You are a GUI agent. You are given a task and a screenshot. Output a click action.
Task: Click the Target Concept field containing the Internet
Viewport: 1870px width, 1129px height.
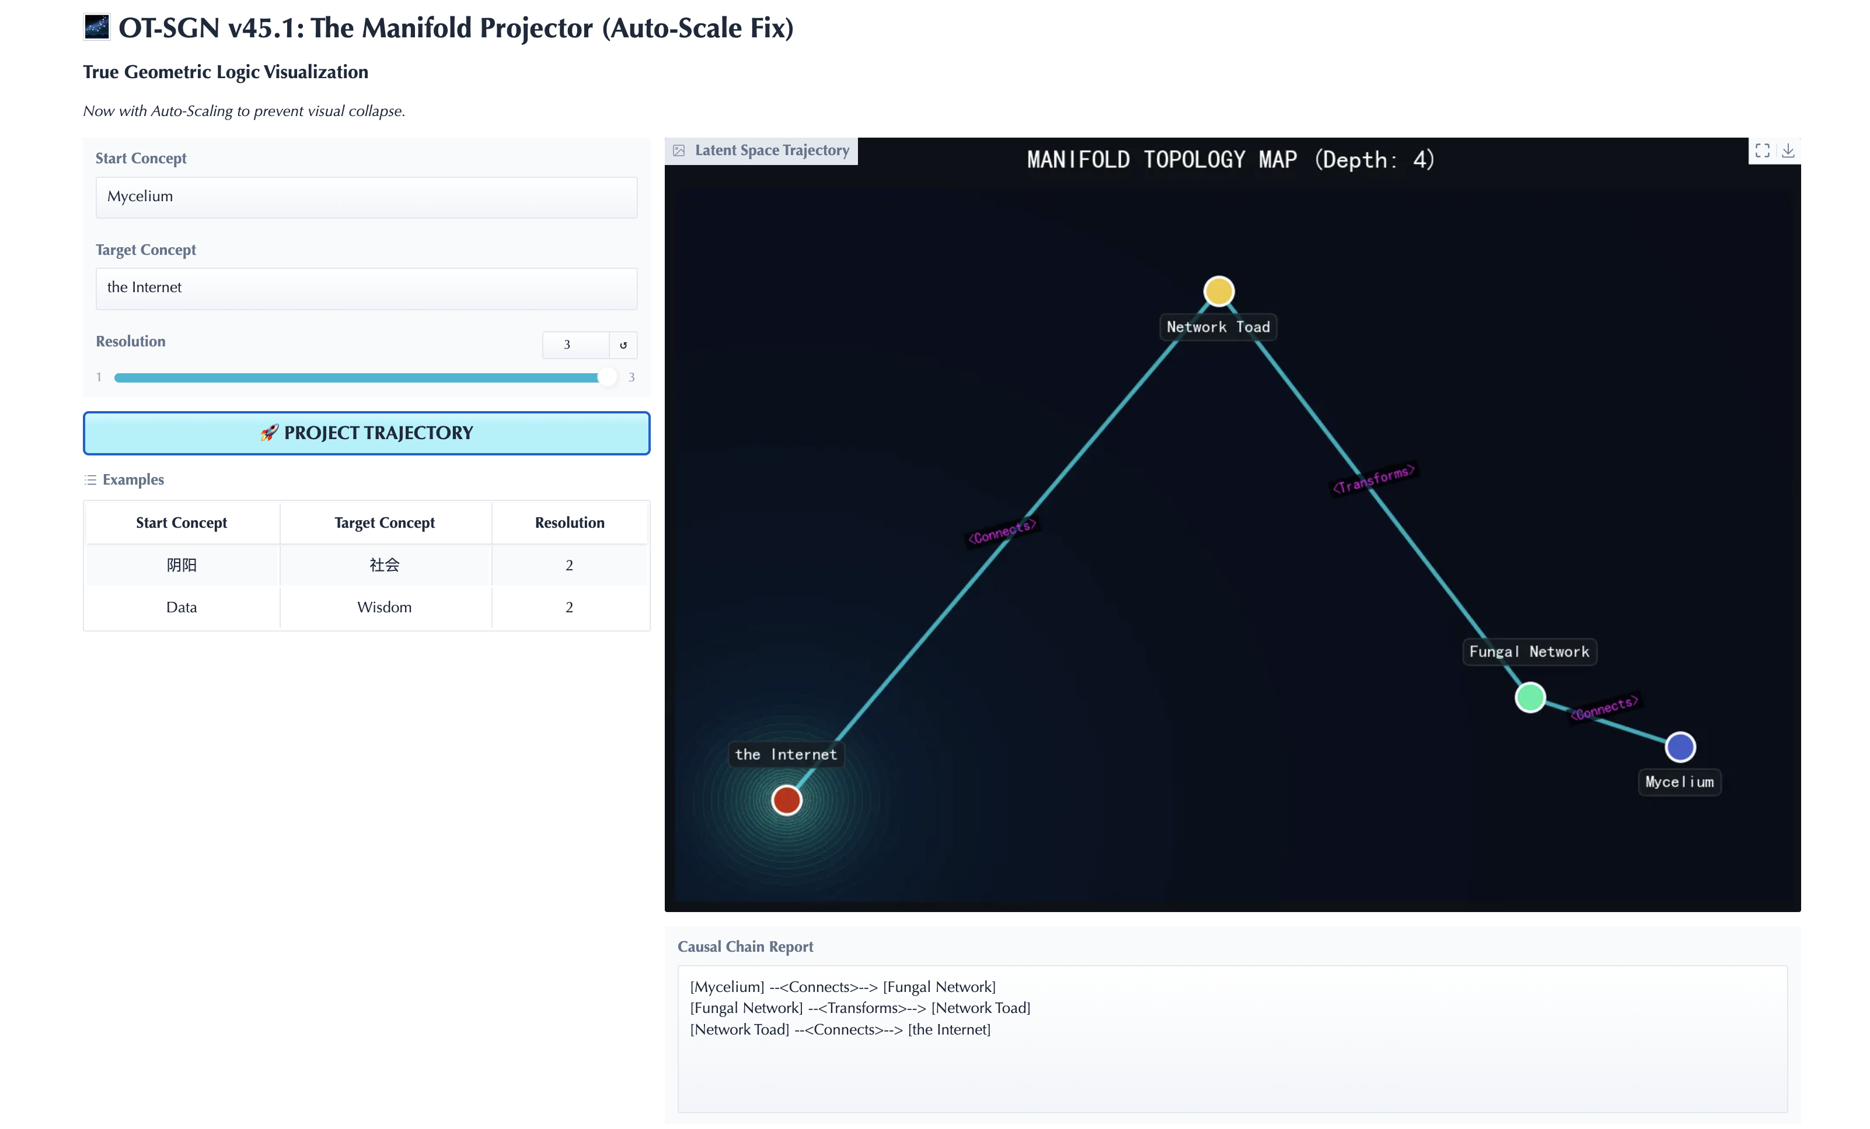tap(366, 288)
